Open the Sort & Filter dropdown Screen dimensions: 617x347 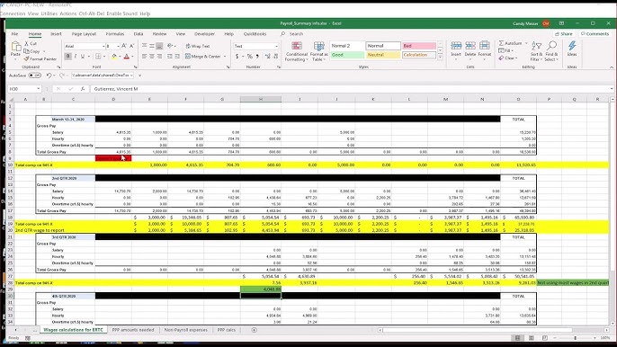(536, 51)
